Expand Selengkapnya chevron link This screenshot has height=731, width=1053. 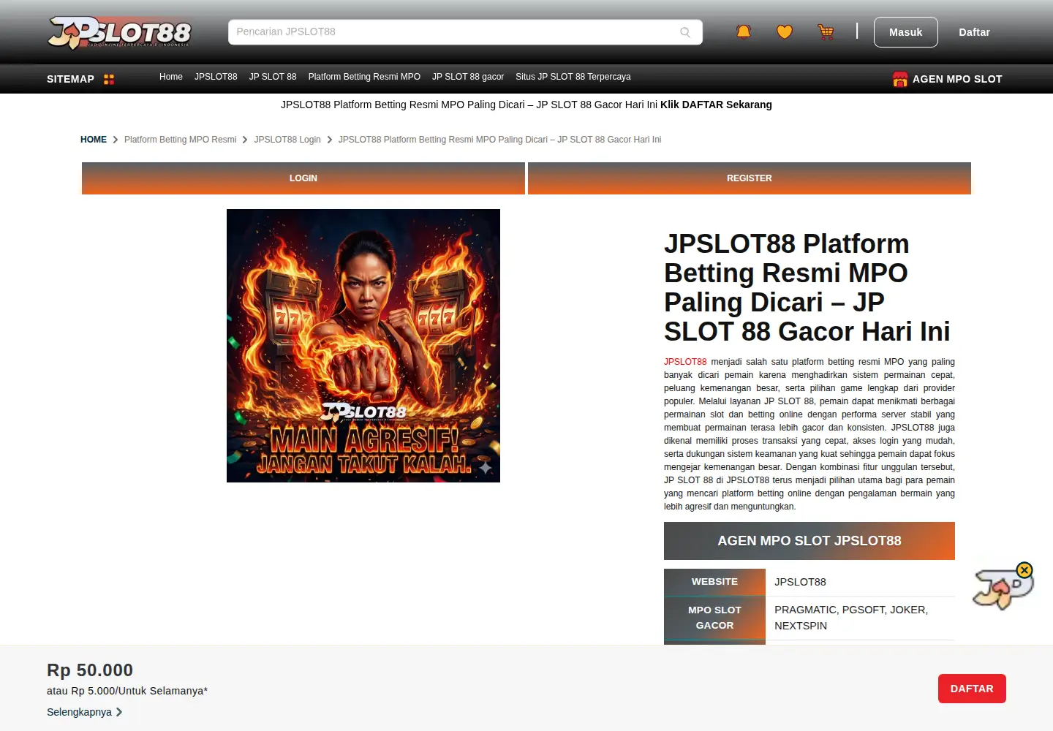[85, 712]
